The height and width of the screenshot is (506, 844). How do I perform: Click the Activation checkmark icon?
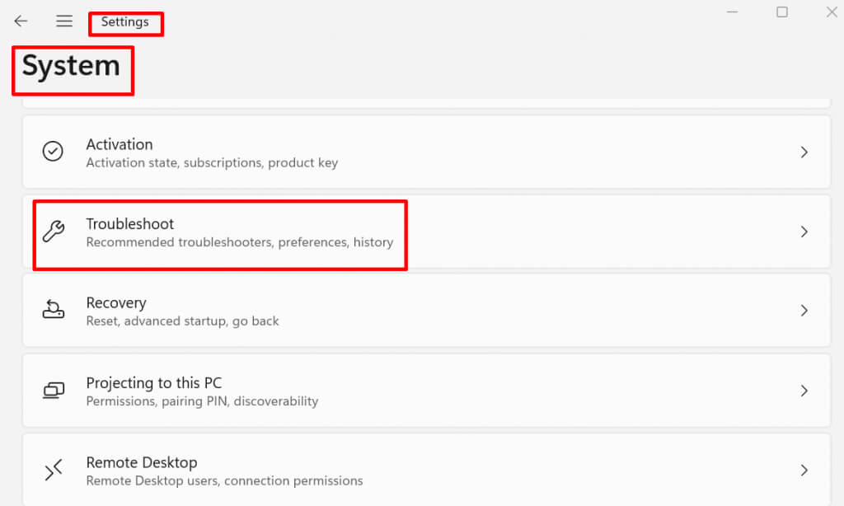point(53,152)
